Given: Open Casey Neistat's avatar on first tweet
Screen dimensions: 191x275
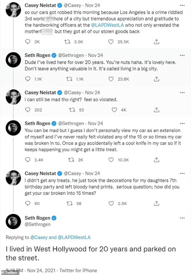Looking at the screenshot, I should click(x=13, y=10).
